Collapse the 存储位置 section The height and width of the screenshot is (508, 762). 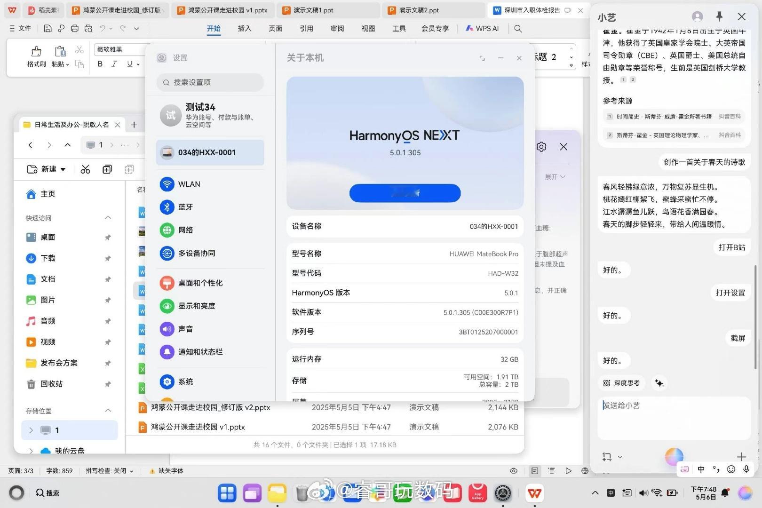108,411
